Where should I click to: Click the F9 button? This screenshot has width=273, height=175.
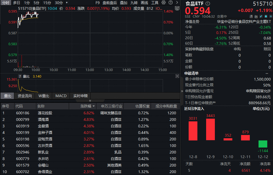click(98, 2)
